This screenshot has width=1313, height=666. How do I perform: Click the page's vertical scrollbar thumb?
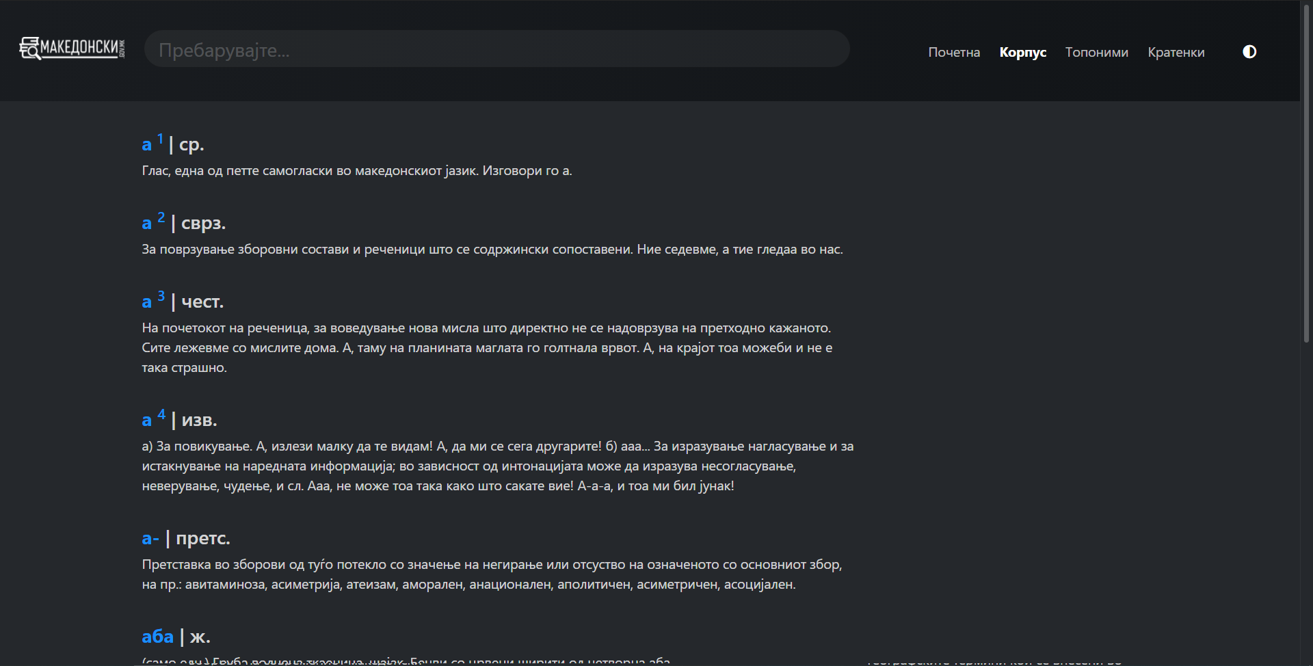(x=1306, y=171)
